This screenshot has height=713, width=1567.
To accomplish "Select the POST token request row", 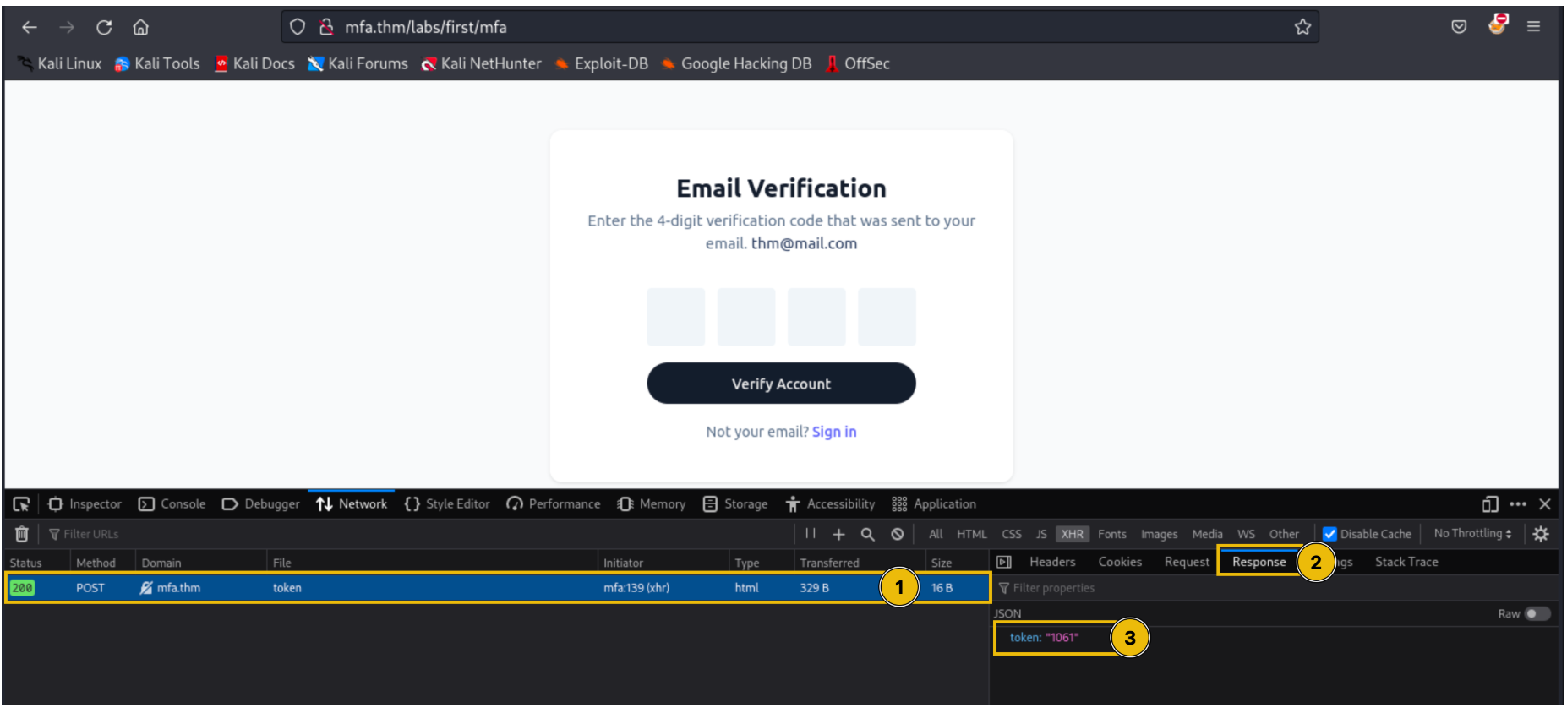I will (x=497, y=588).
